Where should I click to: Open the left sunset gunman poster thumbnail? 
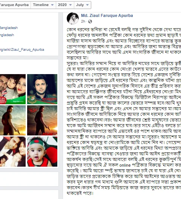[x=13, y=120]
